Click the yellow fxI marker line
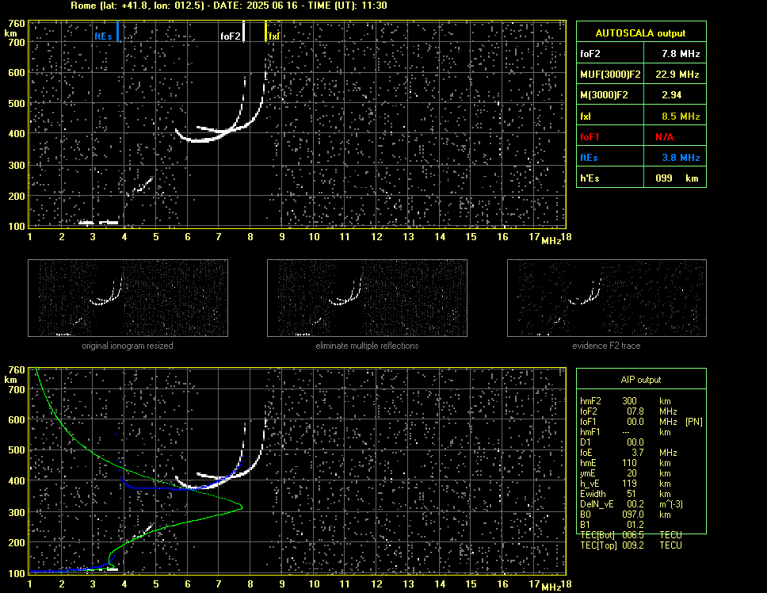The width and height of the screenshot is (767, 593). click(265, 31)
